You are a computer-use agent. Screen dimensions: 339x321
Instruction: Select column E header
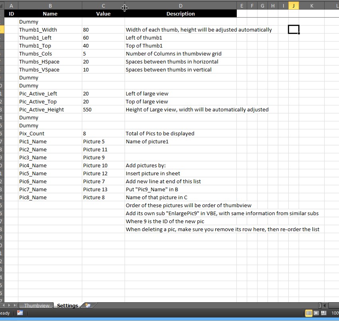(x=242, y=6)
